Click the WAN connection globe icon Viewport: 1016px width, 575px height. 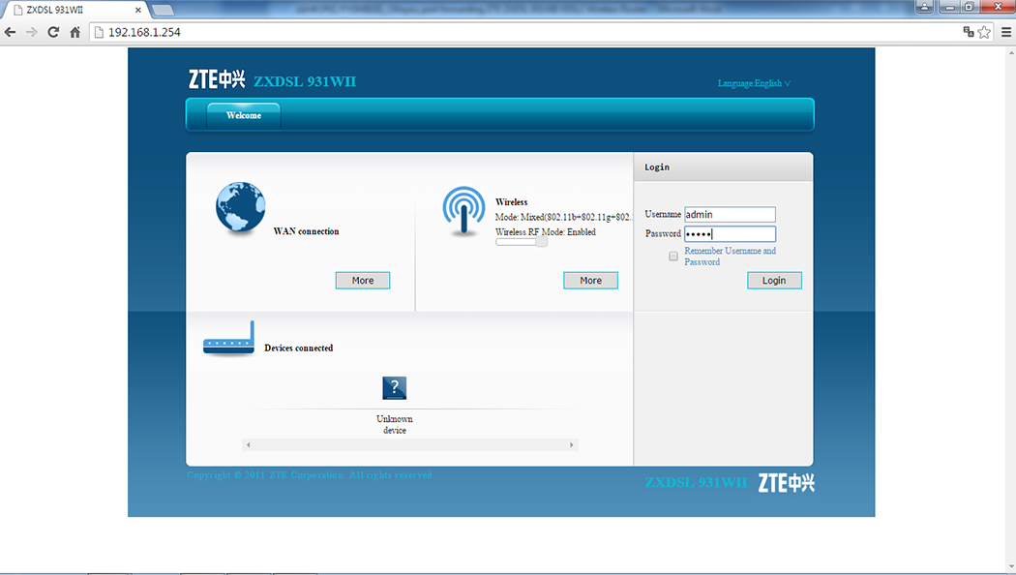(x=240, y=207)
